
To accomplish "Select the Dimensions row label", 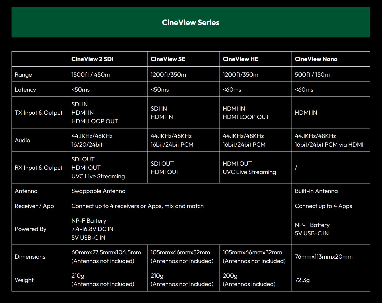I will [30, 257].
